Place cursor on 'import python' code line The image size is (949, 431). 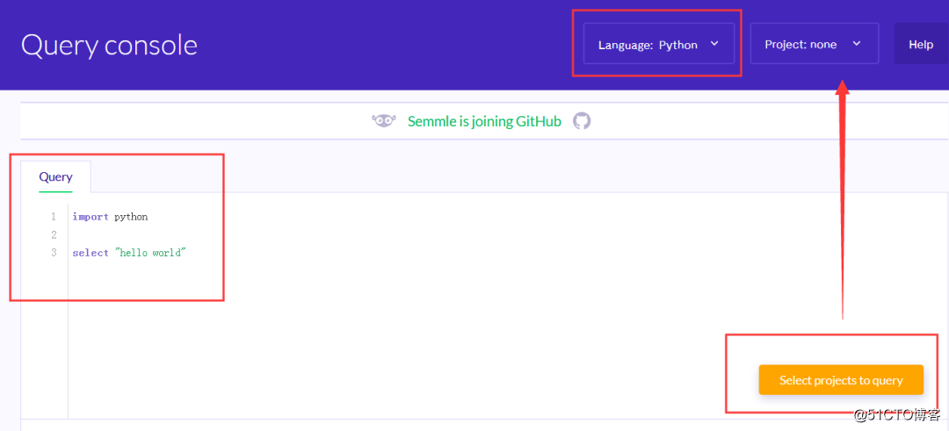[110, 217]
